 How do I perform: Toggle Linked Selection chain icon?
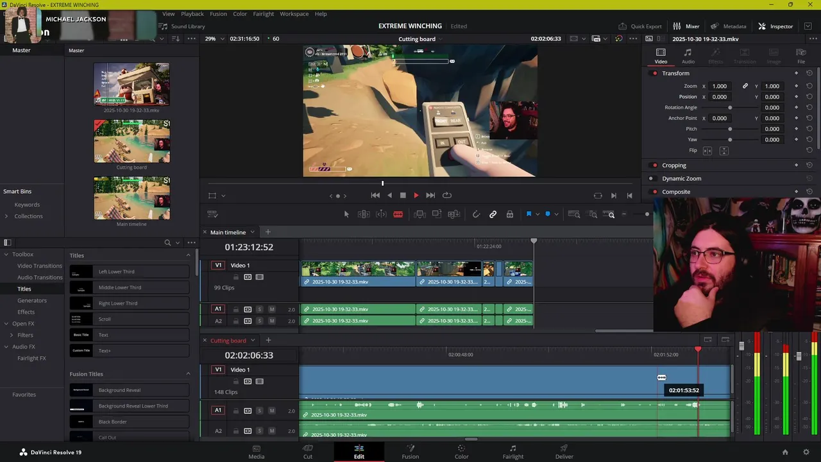click(x=493, y=214)
